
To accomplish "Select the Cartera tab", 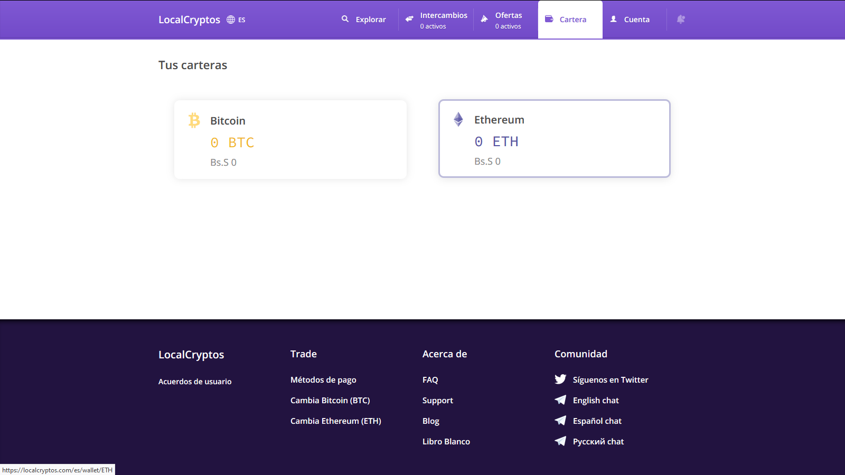I will point(570,20).
